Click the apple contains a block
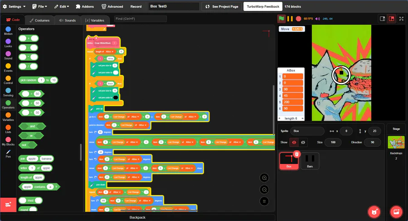The height and width of the screenshot is (221, 408). [x=39, y=187]
